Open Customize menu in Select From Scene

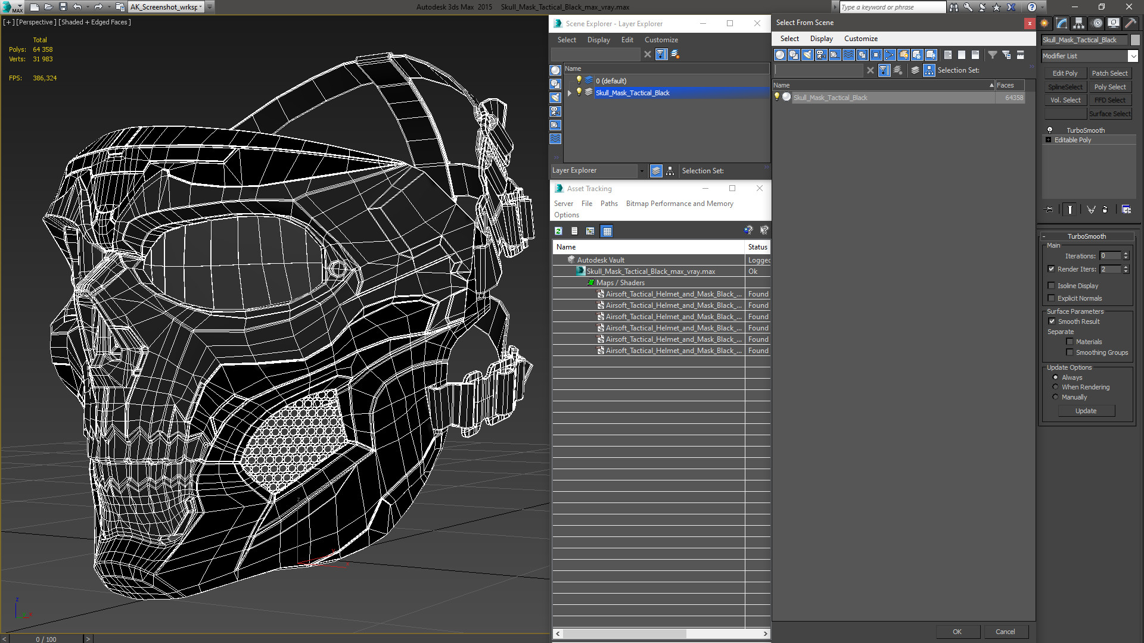(x=860, y=39)
